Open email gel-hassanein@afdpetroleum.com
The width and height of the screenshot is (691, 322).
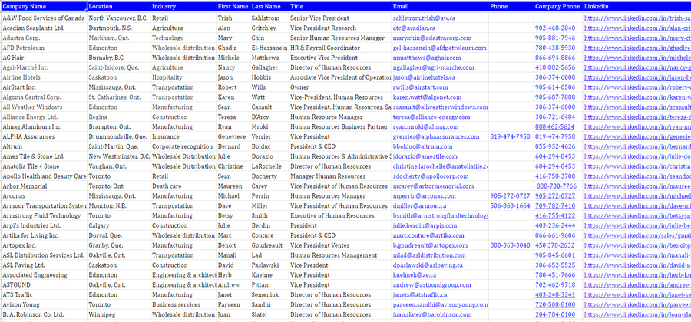pyautogui.click(x=440, y=48)
